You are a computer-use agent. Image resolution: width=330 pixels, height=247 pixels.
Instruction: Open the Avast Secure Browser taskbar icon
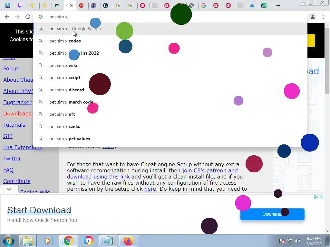click(88, 241)
